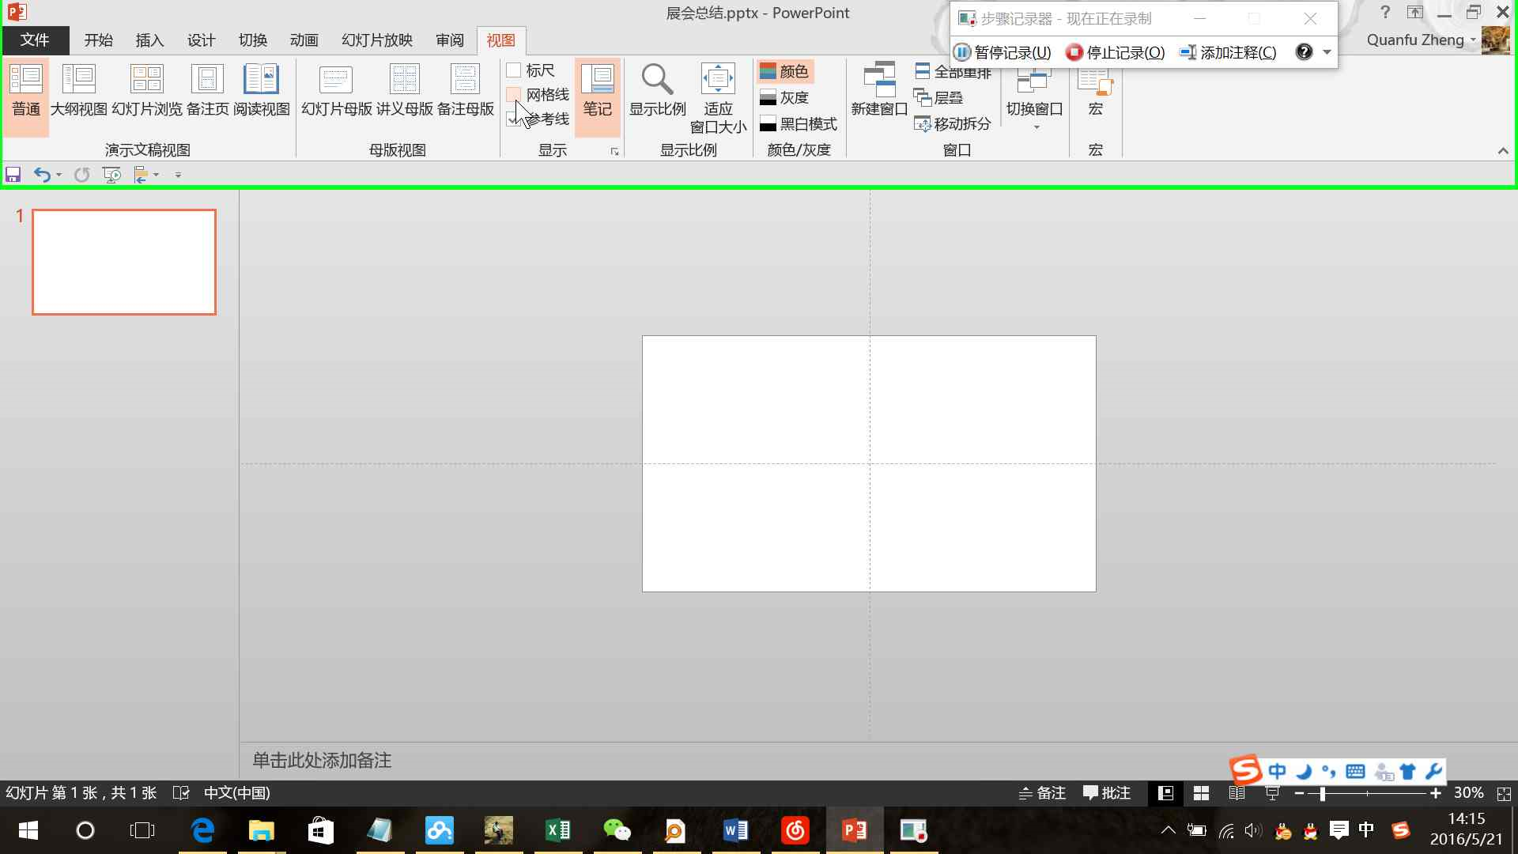Click 全部重排 arrange all
Image resolution: width=1518 pixels, height=854 pixels.
coord(952,73)
